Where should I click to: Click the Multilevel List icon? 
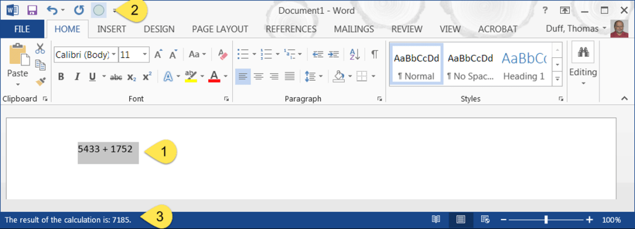[x=290, y=54]
